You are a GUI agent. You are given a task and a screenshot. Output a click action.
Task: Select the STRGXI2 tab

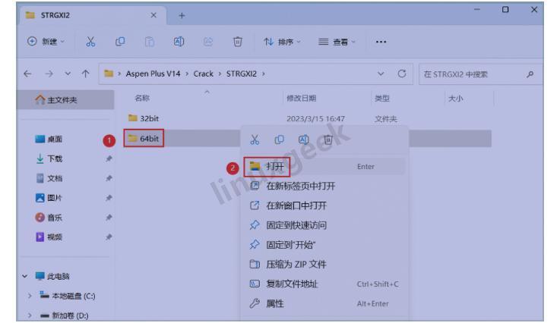coord(92,15)
